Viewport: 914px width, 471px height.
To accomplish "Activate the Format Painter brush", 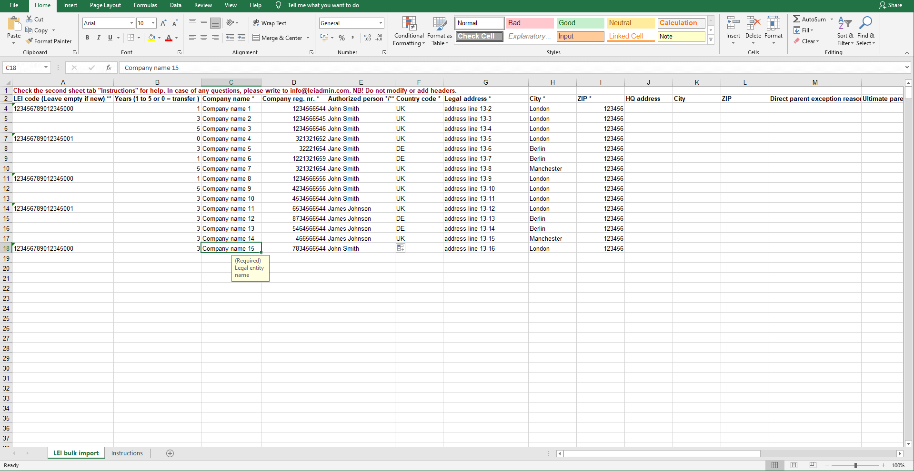I will click(29, 41).
